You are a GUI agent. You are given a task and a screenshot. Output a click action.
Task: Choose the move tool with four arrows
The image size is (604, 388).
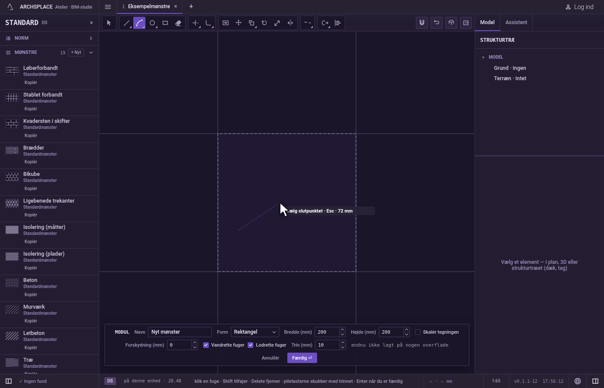click(x=239, y=23)
